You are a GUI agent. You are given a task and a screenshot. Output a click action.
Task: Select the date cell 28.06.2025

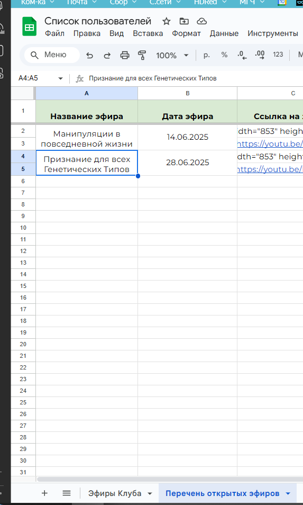188,163
